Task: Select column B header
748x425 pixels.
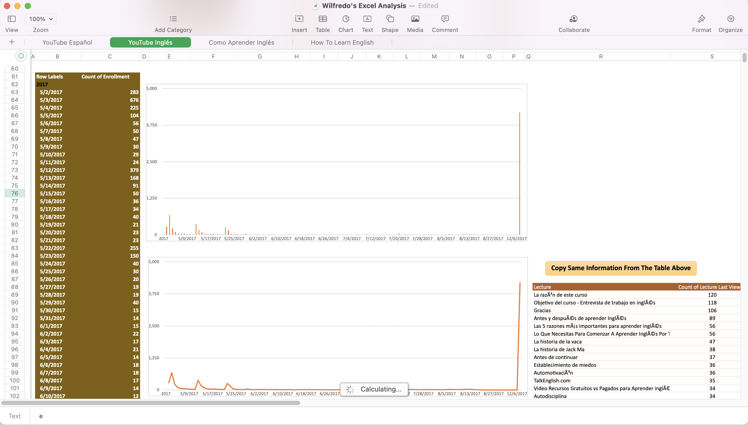Action: [x=57, y=57]
